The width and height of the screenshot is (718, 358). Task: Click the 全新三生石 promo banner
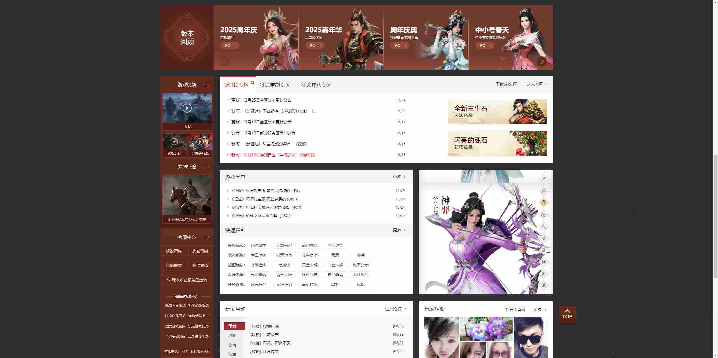(497, 112)
